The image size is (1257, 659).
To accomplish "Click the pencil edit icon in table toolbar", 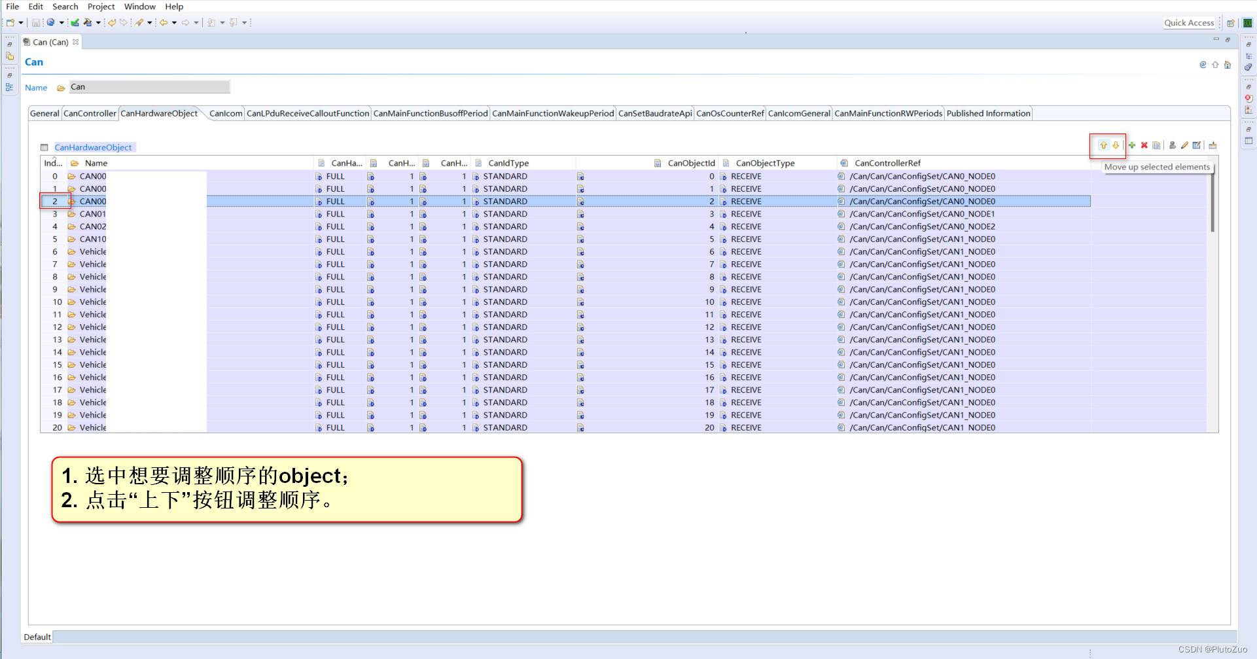I will click(1184, 145).
